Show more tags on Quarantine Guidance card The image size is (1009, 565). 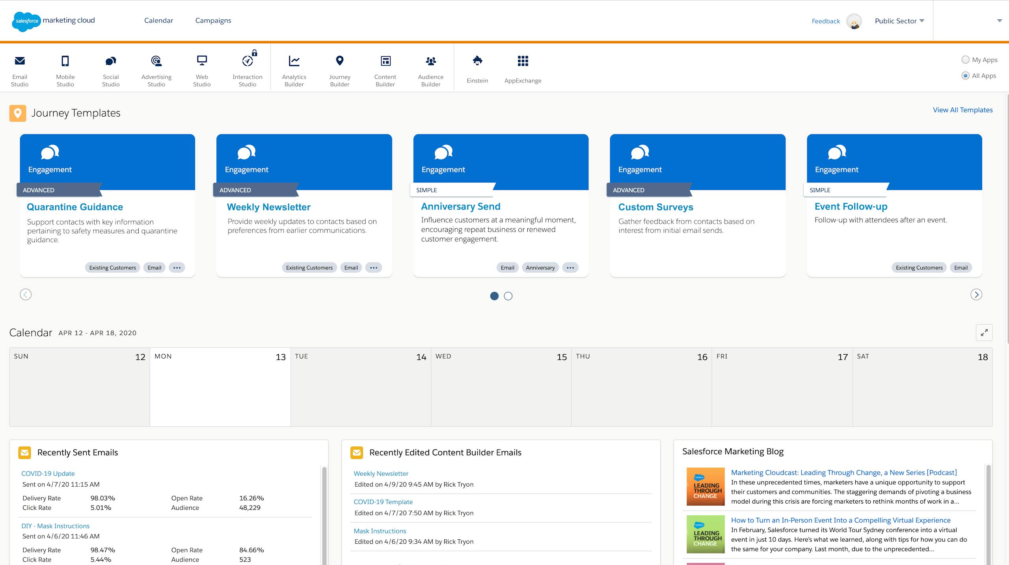point(177,268)
